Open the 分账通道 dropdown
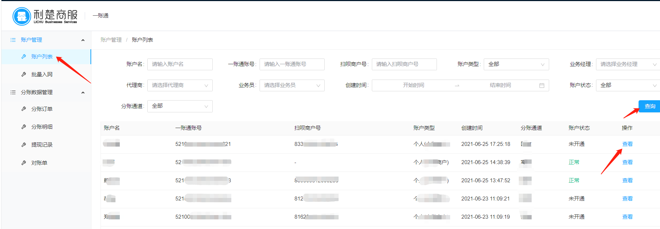 tap(180, 106)
